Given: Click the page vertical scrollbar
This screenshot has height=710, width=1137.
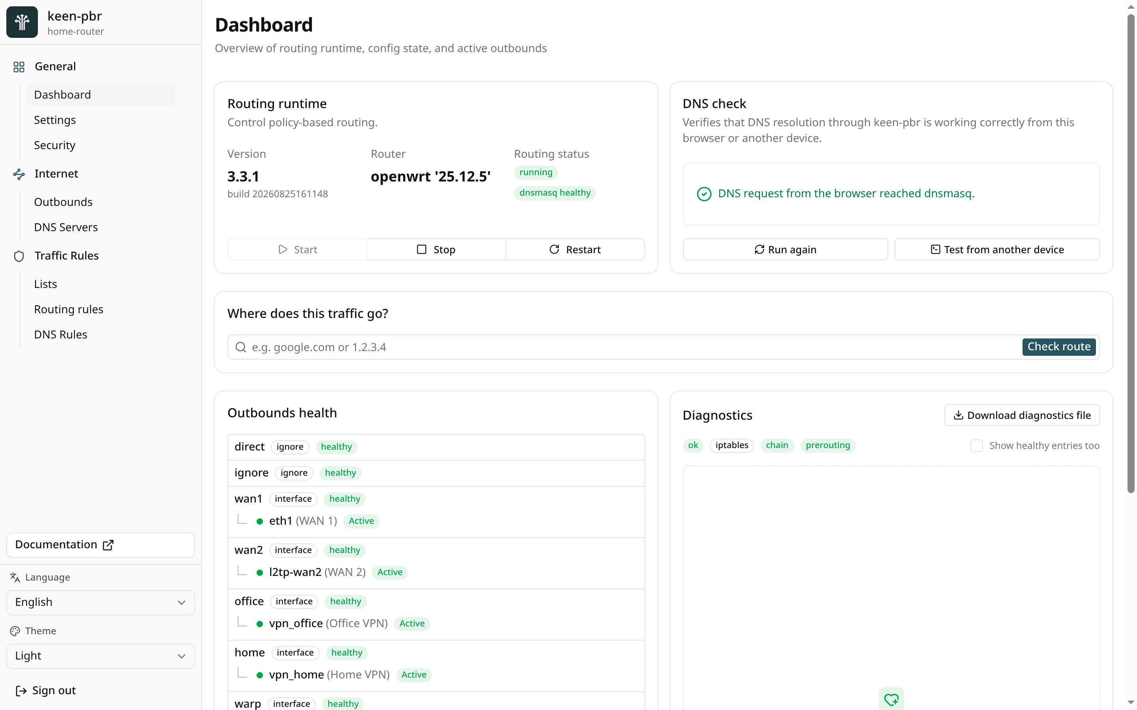Looking at the screenshot, I should pos(1131,254).
